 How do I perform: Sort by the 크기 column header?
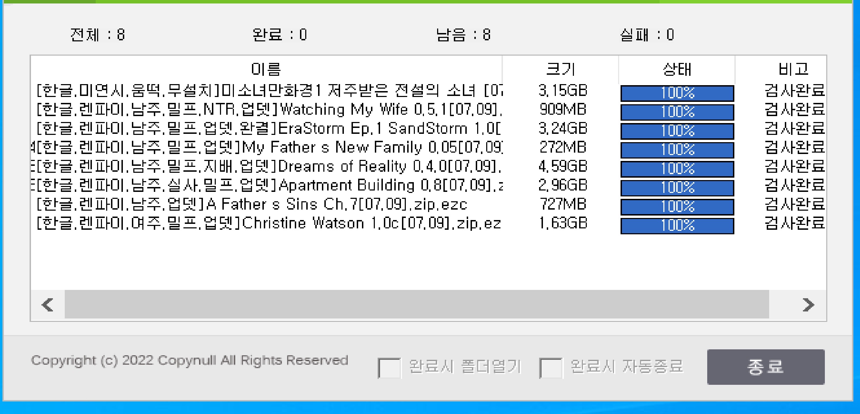(x=560, y=69)
